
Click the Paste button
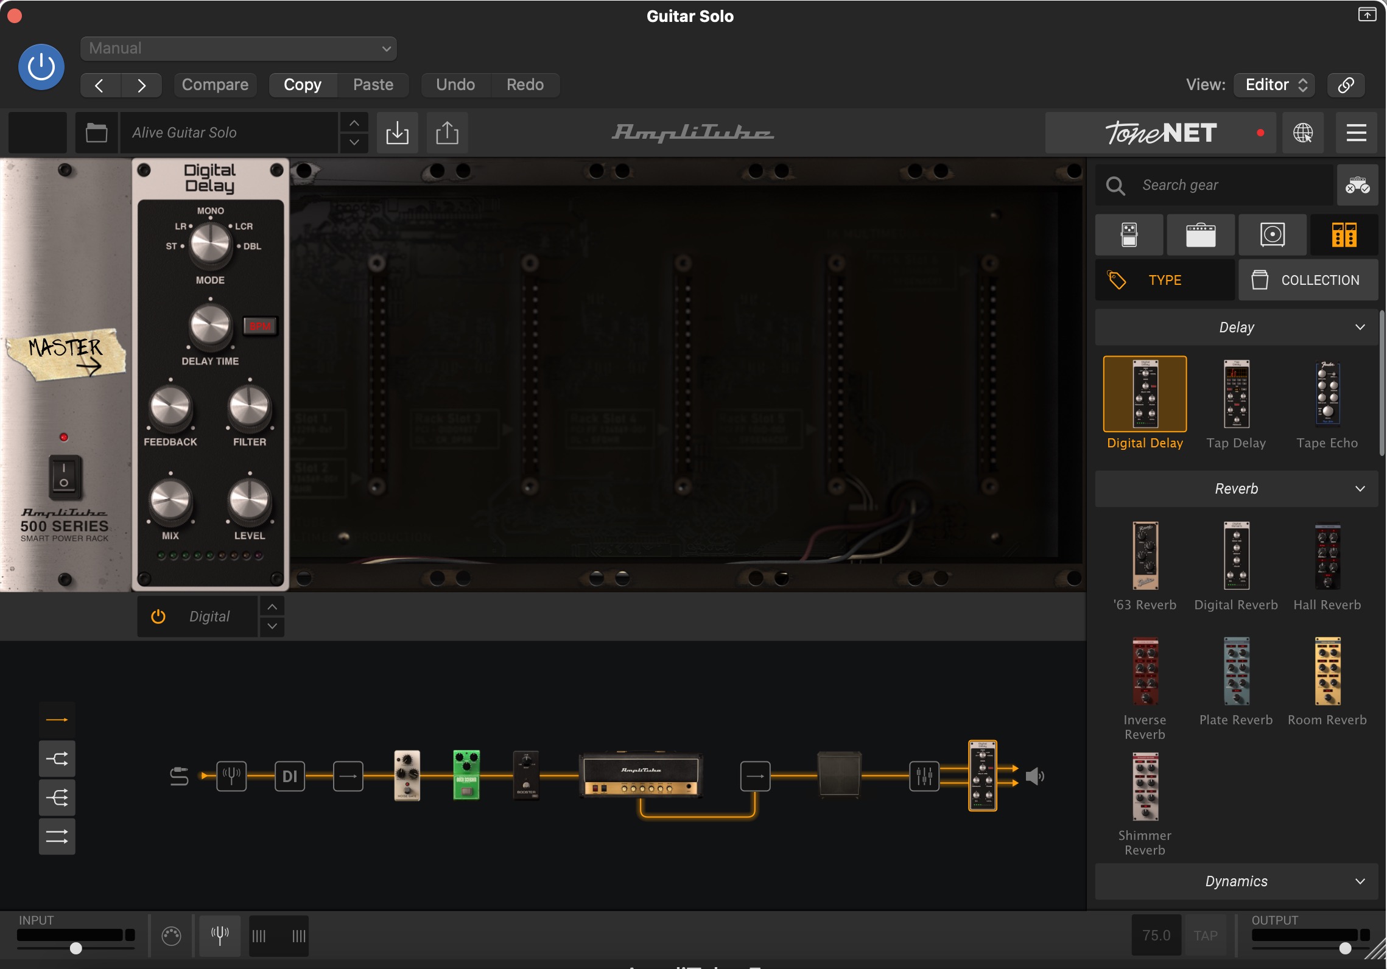(x=373, y=85)
